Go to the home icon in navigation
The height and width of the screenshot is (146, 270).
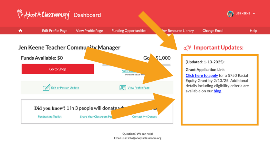pos(20,31)
